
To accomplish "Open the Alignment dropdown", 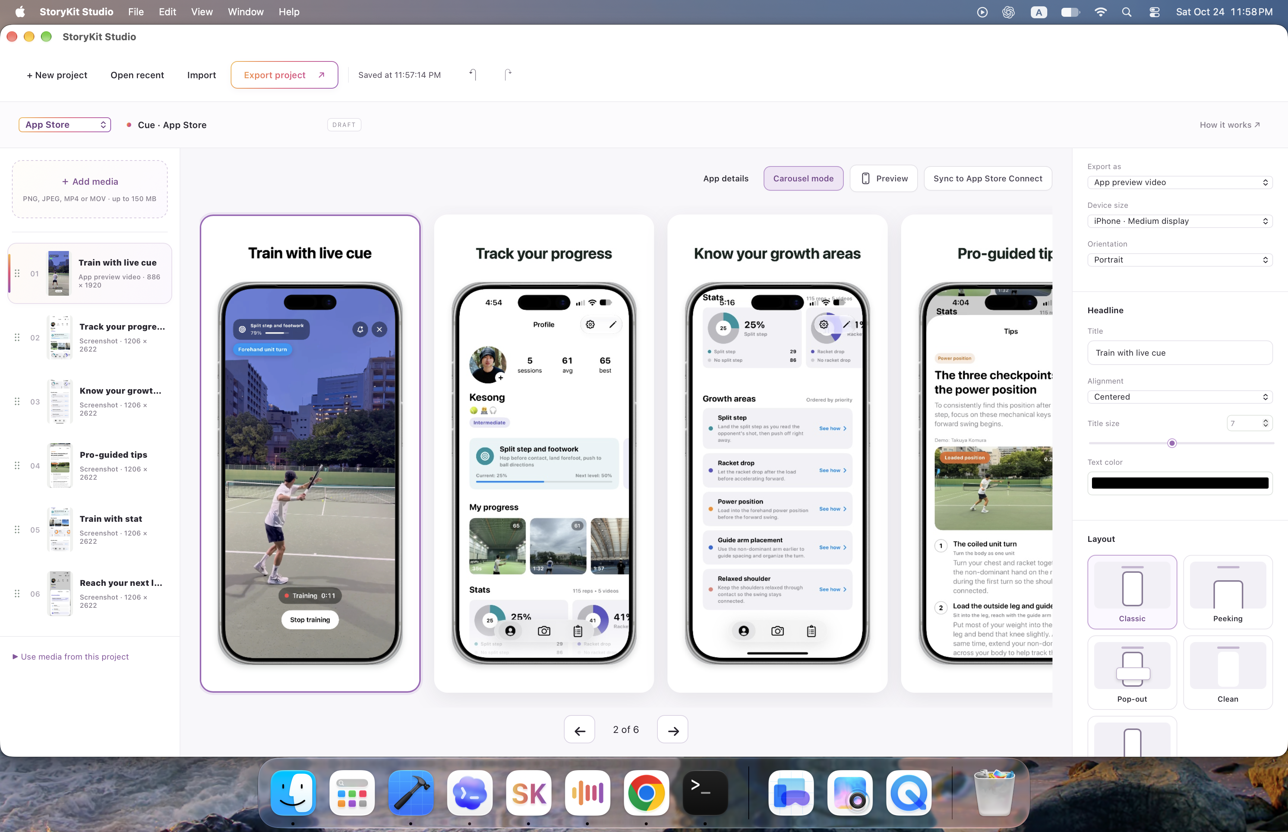I will (x=1180, y=397).
